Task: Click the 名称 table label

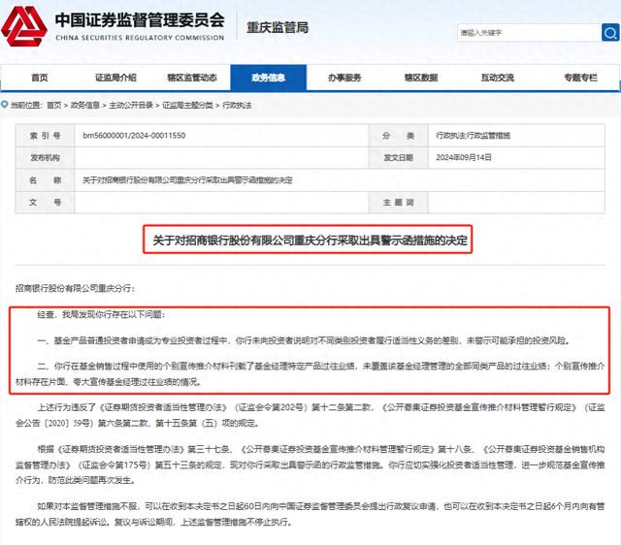Action: tap(46, 180)
